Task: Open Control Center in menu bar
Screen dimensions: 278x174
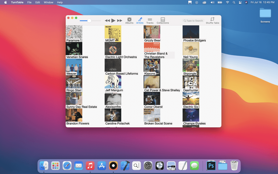Action: [240, 2]
